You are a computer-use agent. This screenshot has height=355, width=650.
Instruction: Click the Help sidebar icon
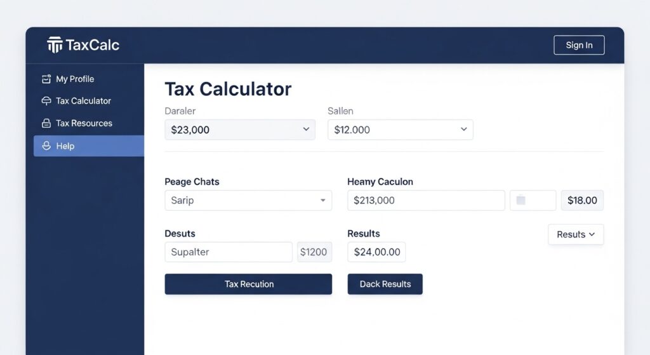46,146
